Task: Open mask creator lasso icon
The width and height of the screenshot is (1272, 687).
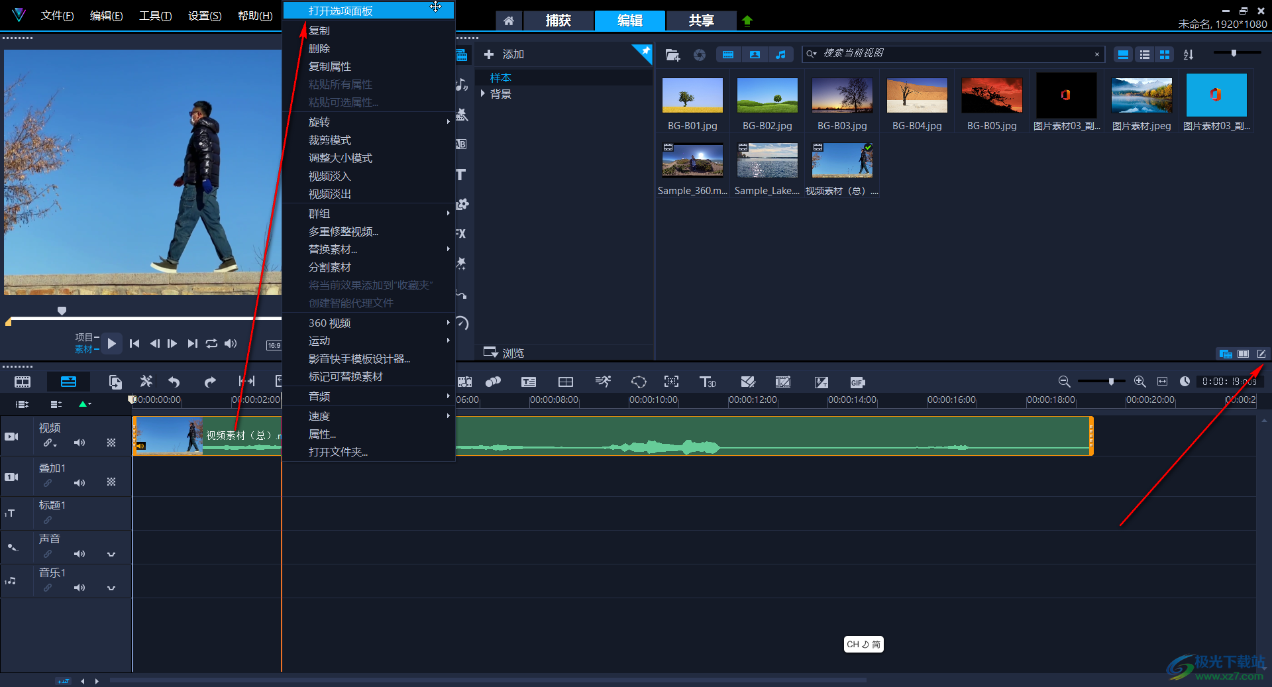Action: [x=639, y=382]
